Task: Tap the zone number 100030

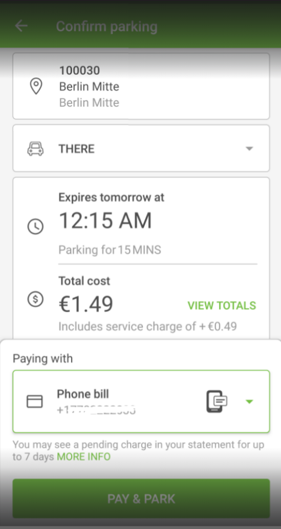Action: click(80, 71)
